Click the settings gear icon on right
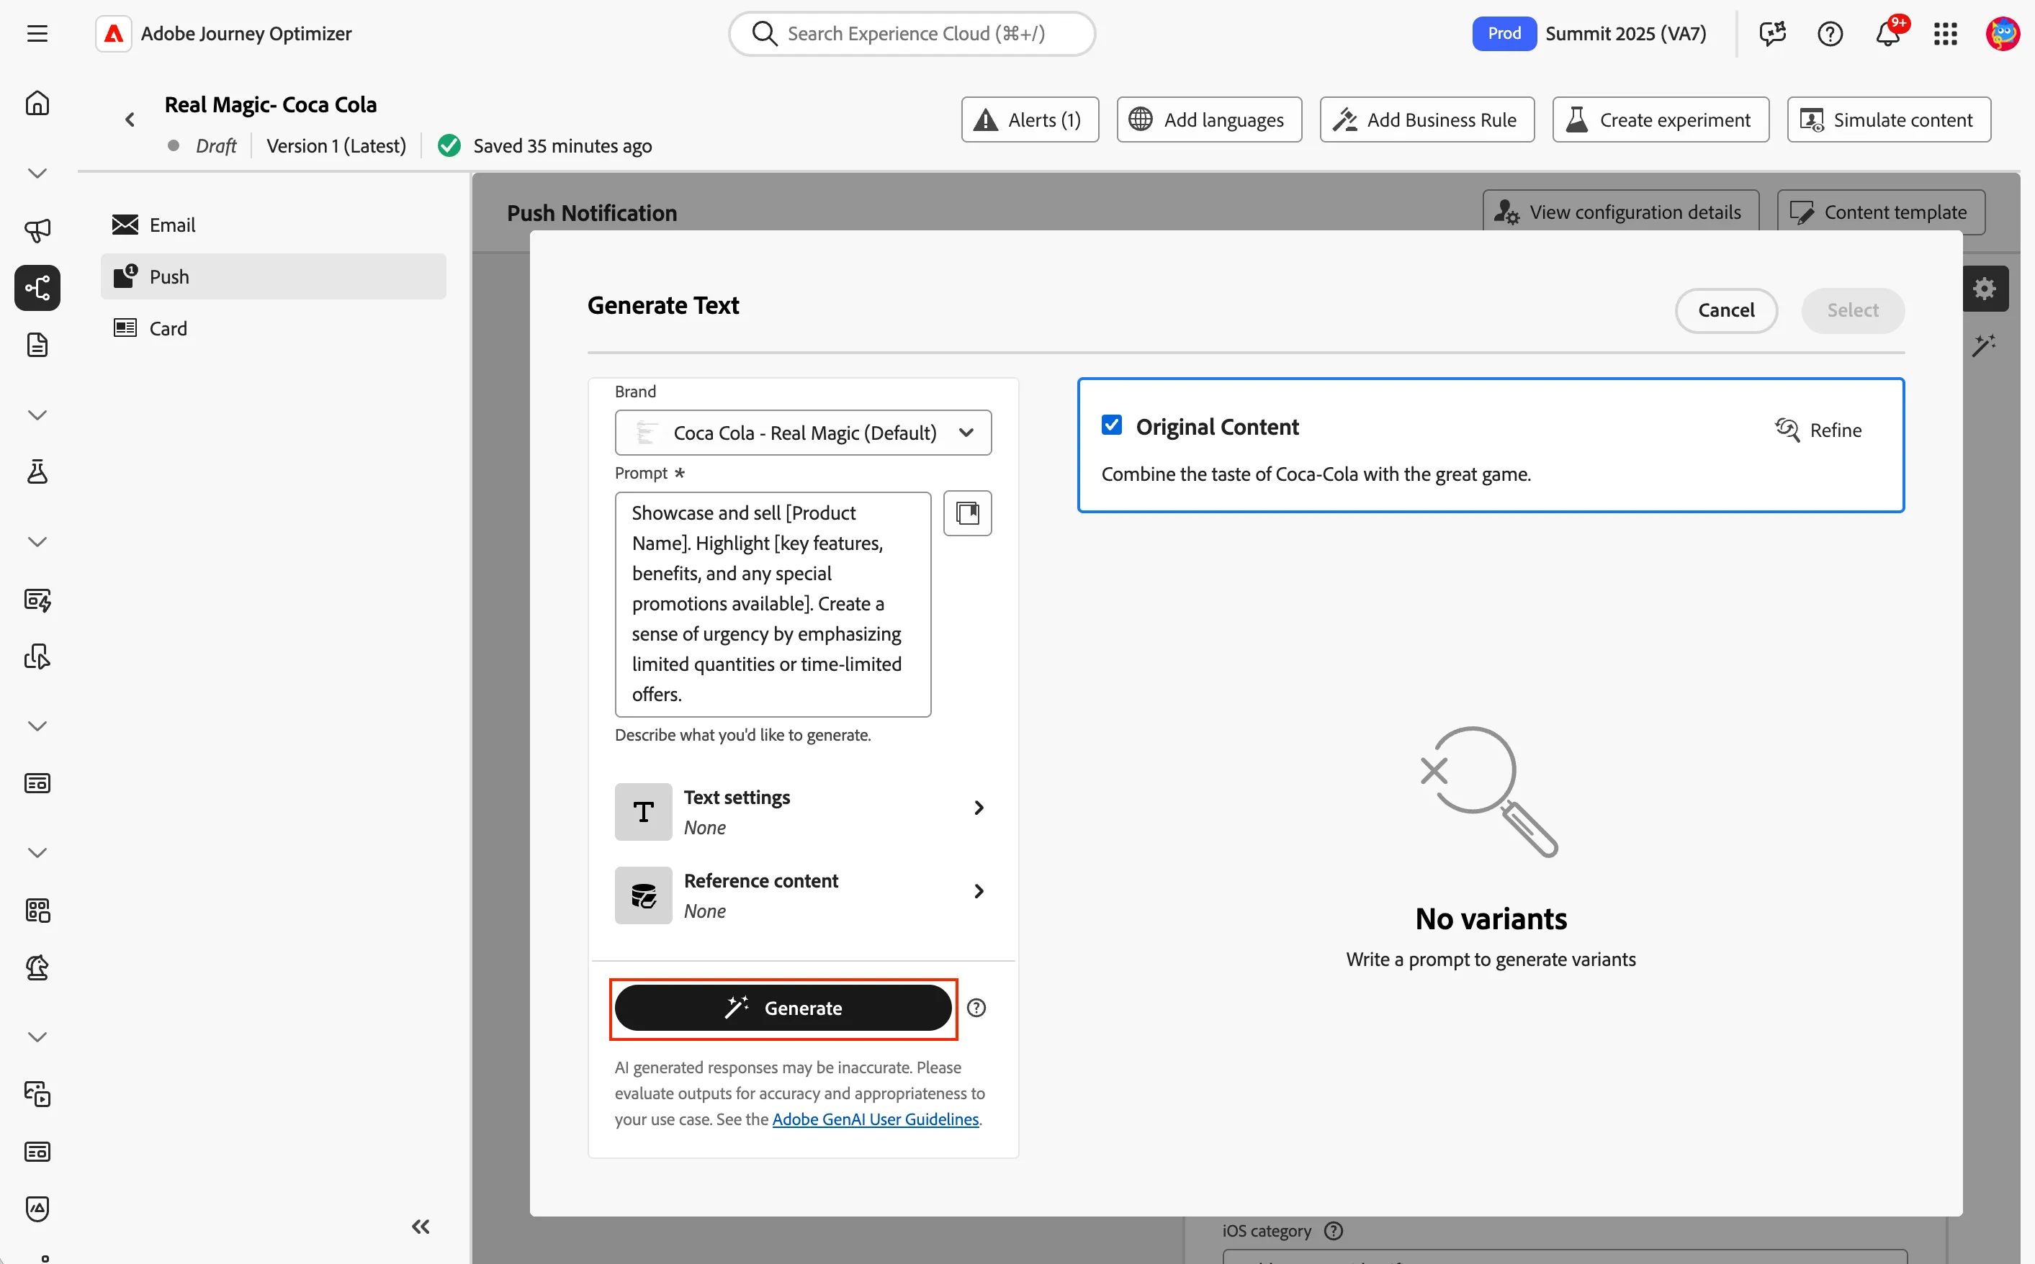This screenshot has width=2035, height=1264. pos(1985,289)
